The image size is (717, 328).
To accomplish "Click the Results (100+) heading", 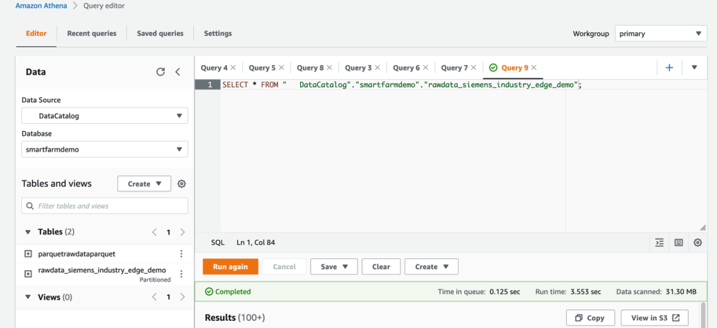I will (235, 317).
